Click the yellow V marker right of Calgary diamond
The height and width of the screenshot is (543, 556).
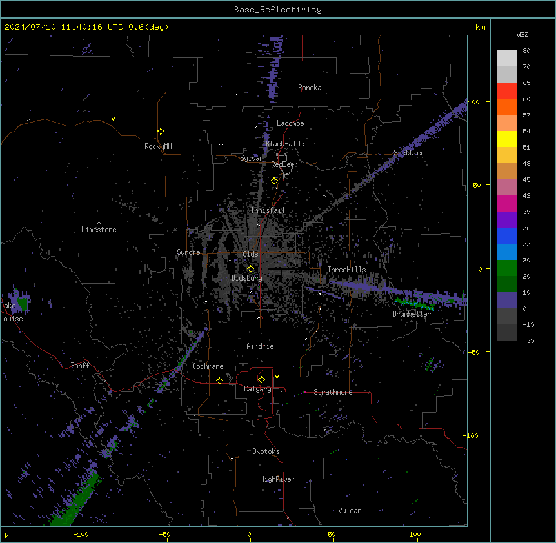point(277,377)
